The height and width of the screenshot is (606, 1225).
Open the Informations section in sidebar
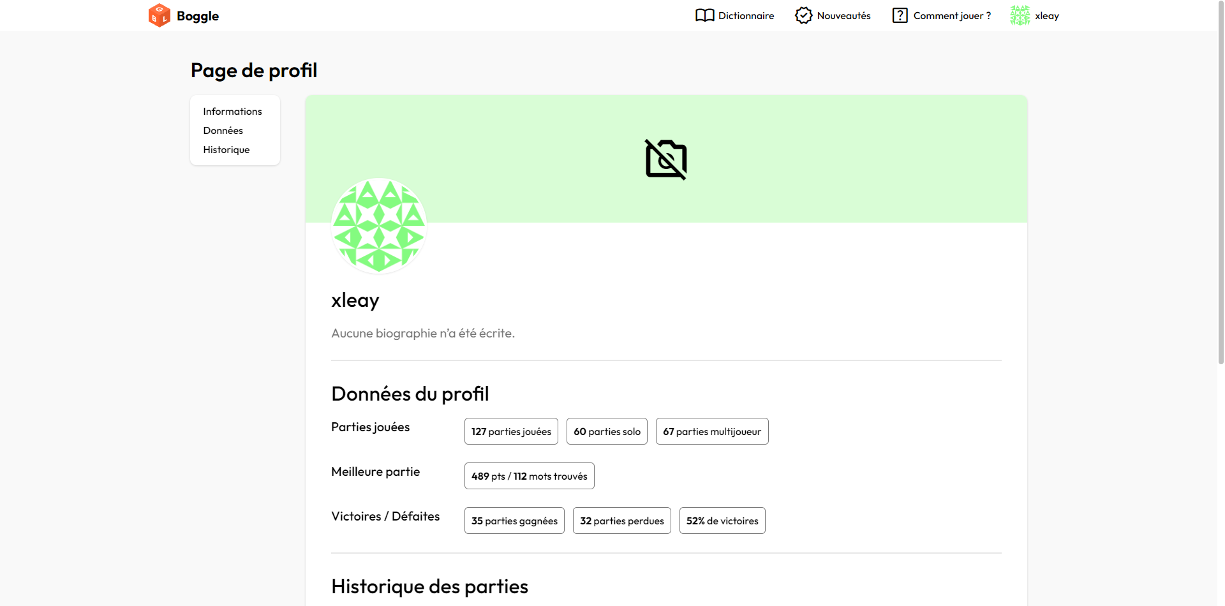pos(232,112)
